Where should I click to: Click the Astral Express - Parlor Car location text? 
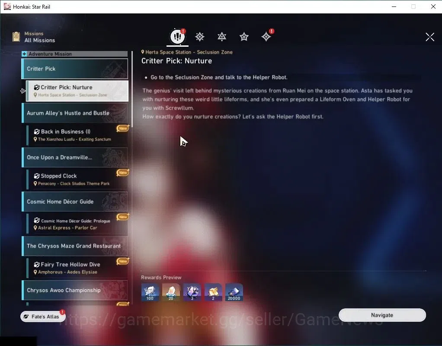pyautogui.click(x=67, y=228)
